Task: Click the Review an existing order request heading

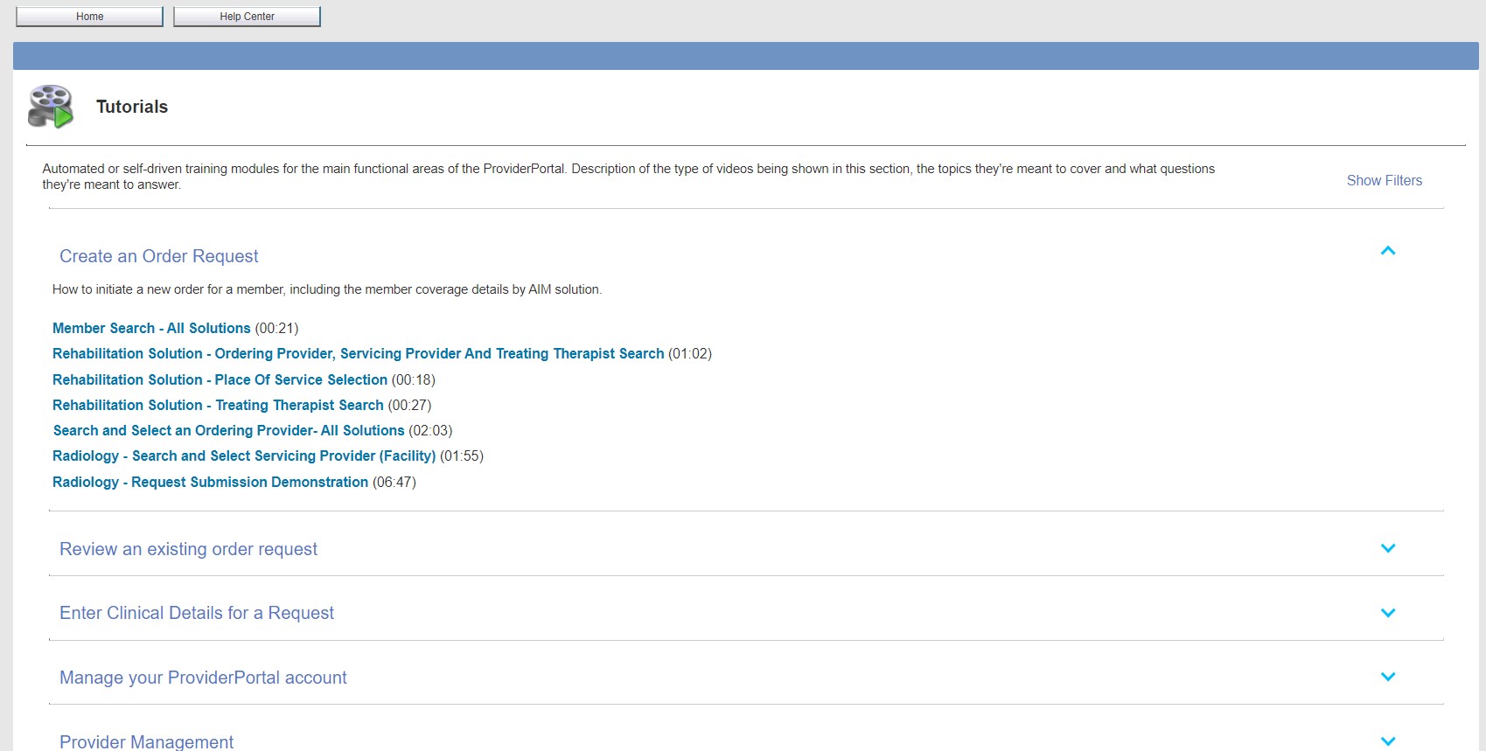Action: pos(188,549)
